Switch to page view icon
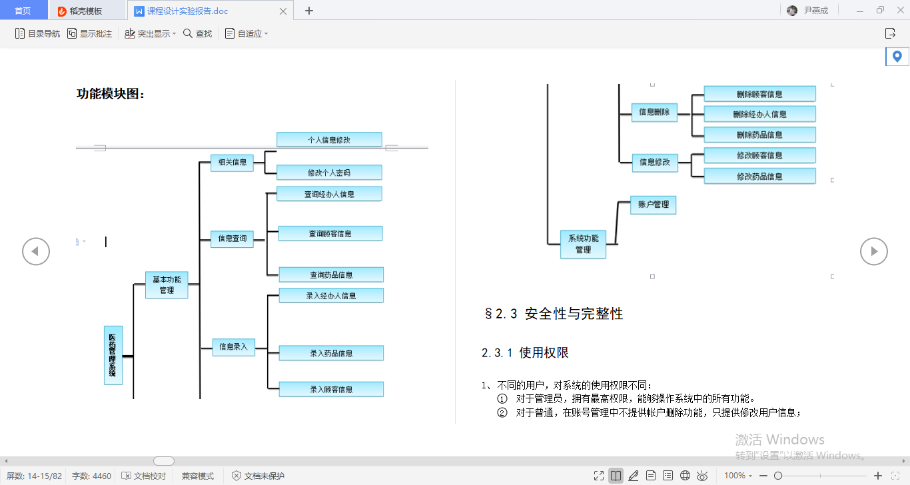The image size is (910, 485). click(651, 476)
